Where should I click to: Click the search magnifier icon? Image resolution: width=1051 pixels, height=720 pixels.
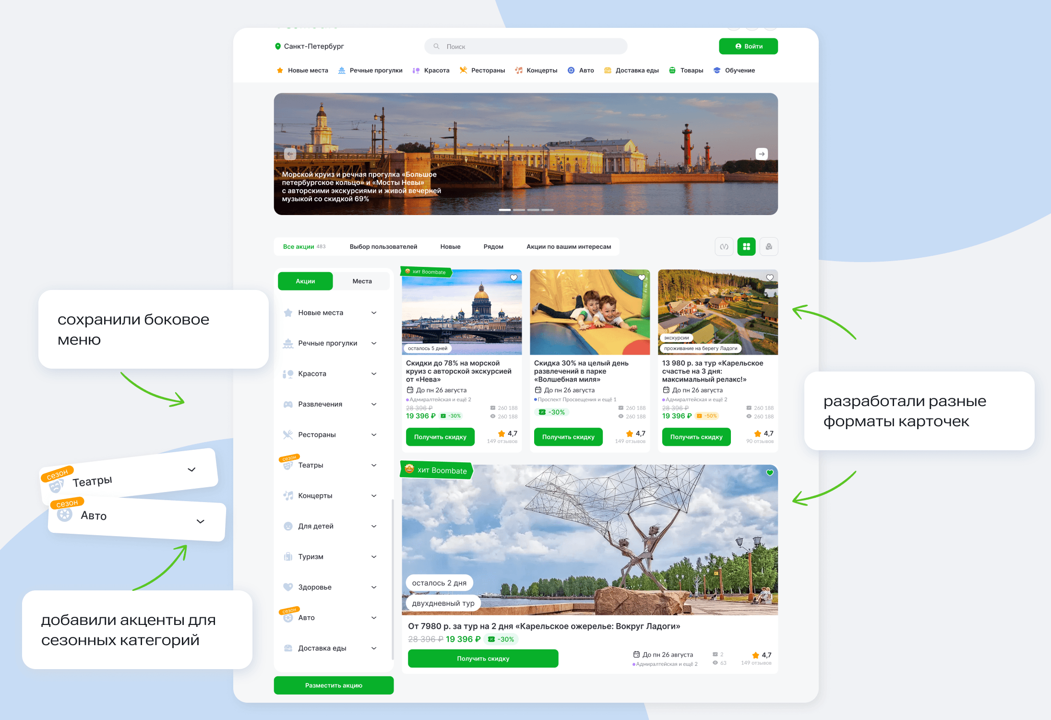(x=436, y=47)
